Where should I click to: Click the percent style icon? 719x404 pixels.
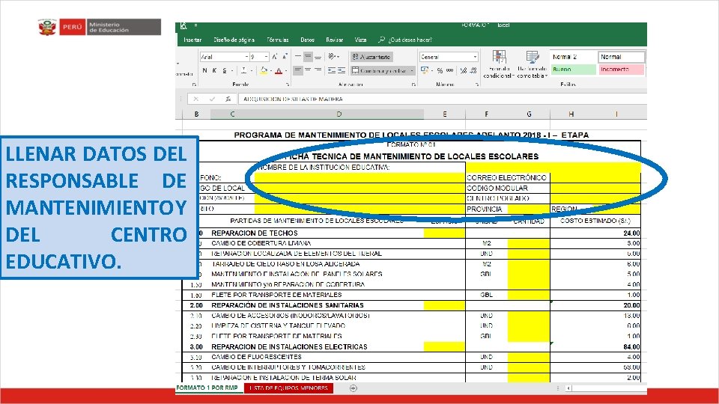[x=440, y=70]
